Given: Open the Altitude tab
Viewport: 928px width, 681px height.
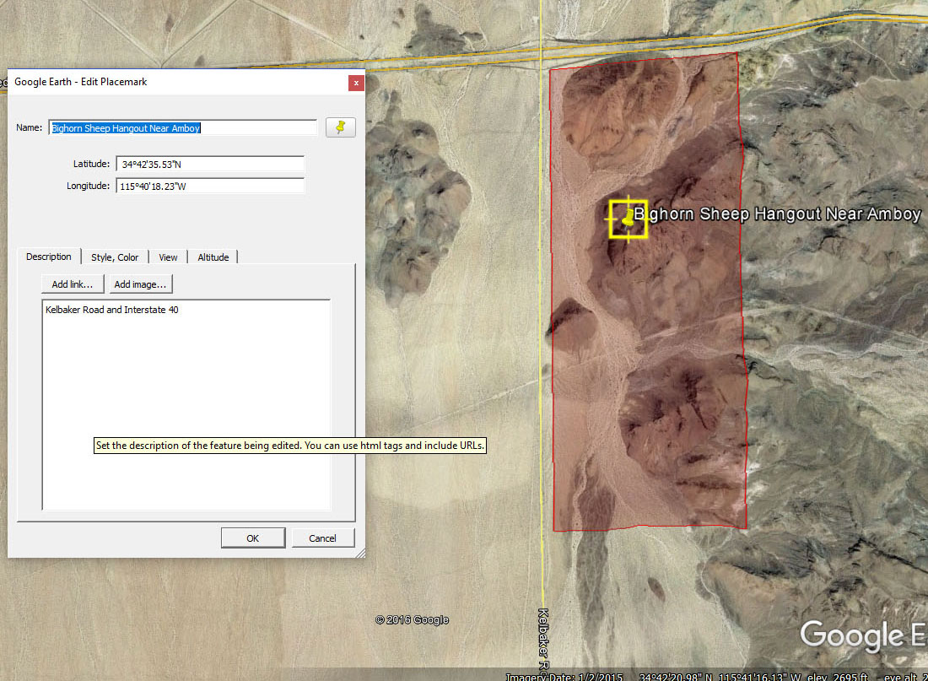Looking at the screenshot, I should coord(213,257).
